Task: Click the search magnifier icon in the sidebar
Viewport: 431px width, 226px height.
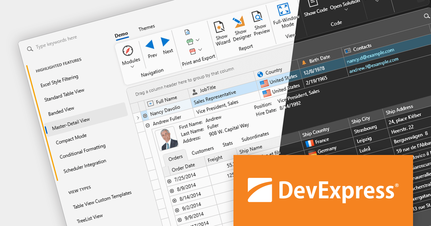Action: (30, 48)
